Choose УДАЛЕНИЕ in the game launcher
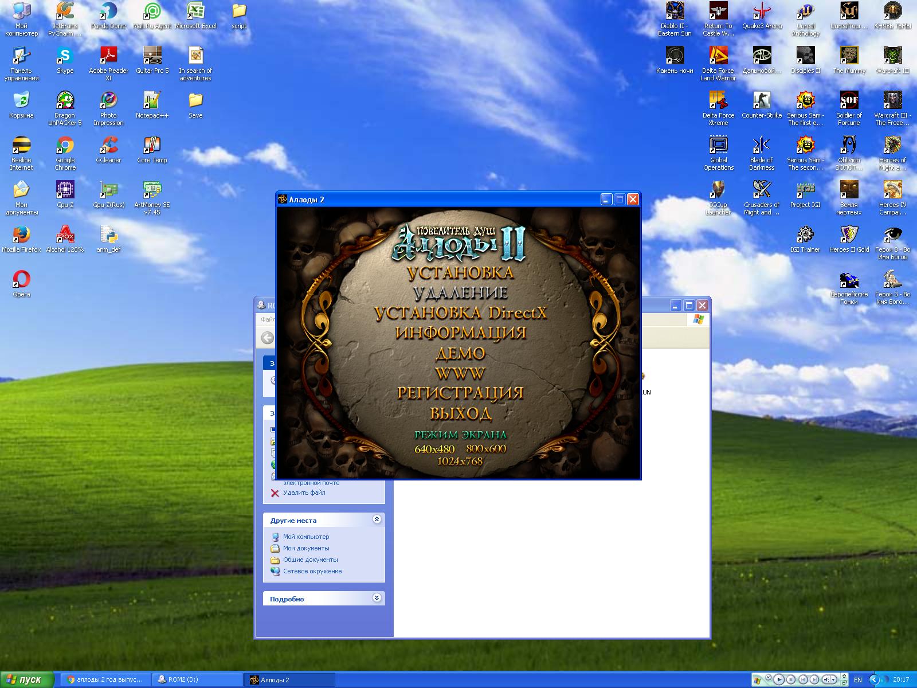 pyautogui.click(x=460, y=293)
